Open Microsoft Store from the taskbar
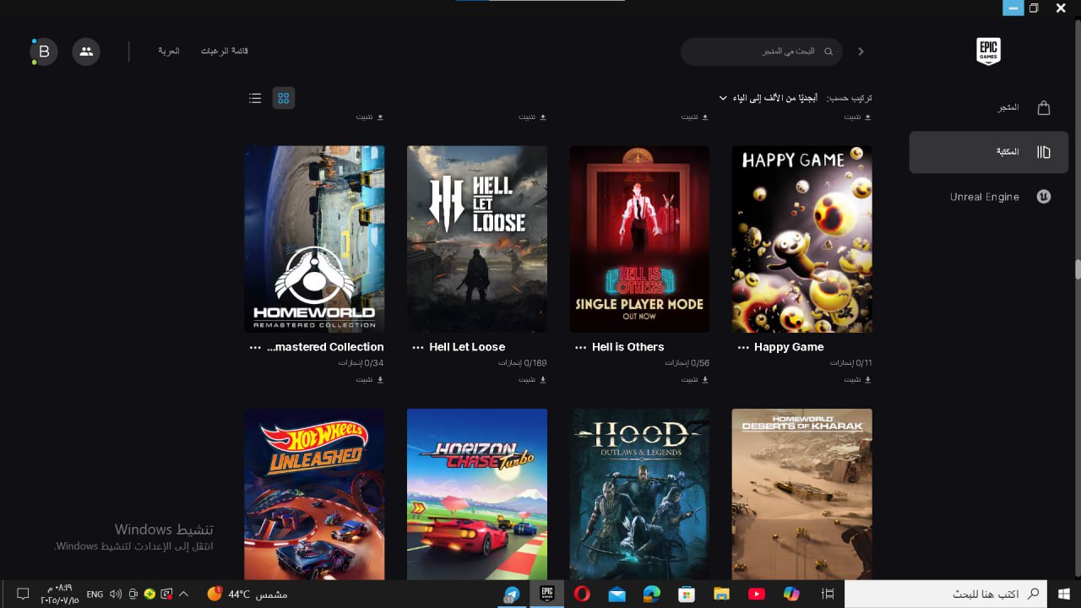Viewport: 1081px width, 608px height. pyautogui.click(x=687, y=594)
